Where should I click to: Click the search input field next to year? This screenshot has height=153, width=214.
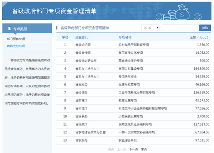pos(180,28)
